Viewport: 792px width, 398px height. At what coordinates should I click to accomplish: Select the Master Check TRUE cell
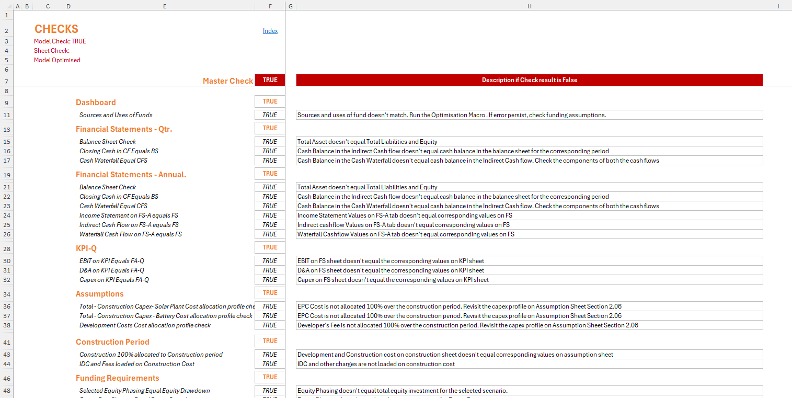coord(270,80)
